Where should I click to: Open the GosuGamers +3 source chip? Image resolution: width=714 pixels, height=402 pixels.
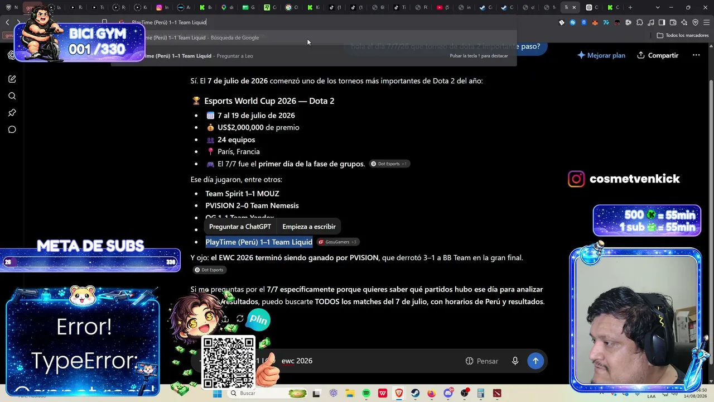(338, 242)
